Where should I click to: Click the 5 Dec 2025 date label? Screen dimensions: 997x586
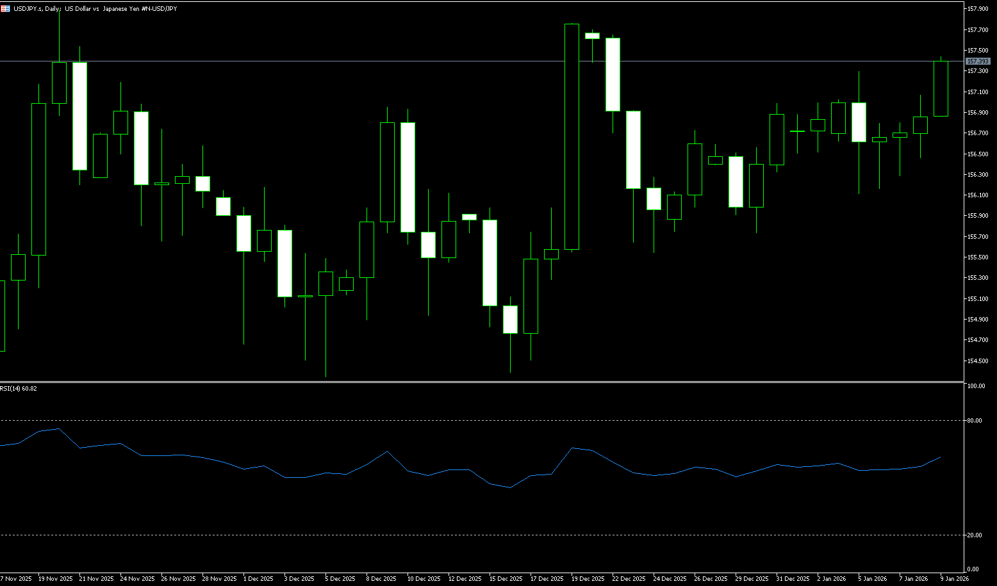point(340,579)
